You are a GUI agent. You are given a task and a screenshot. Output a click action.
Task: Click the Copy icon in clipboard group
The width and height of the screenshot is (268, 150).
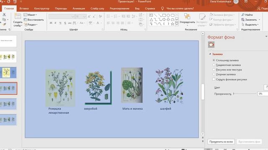pos(4,20)
